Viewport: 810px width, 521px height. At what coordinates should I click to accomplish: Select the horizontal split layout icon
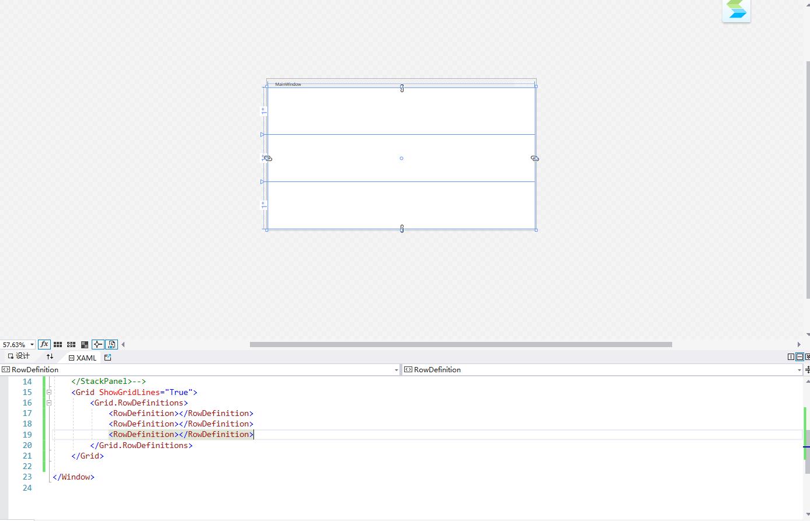coord(799,357)
